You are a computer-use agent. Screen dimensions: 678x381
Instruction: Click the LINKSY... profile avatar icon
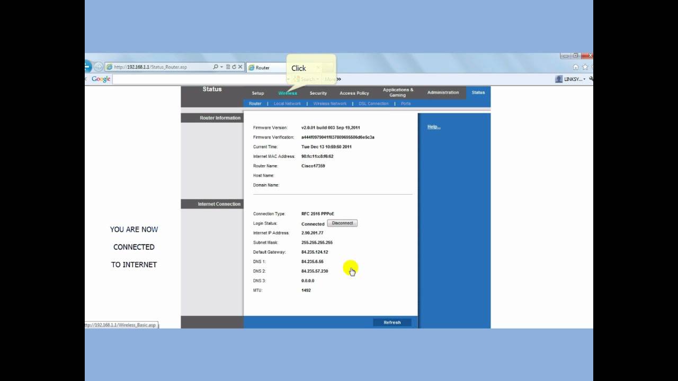559,79
